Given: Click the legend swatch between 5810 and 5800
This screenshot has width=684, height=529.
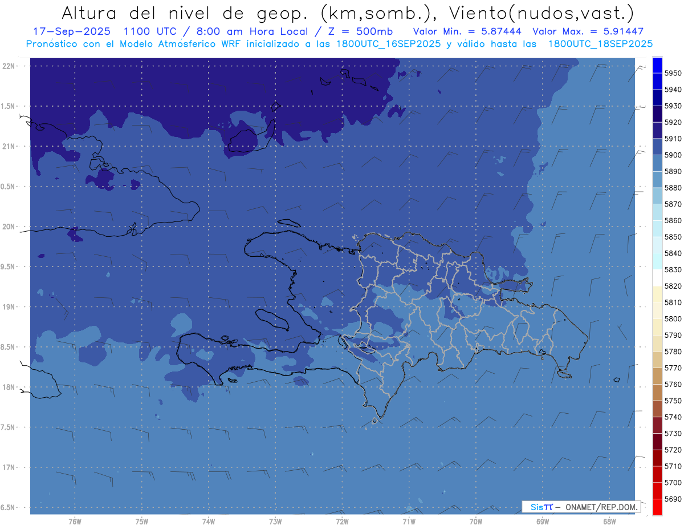Looking at the screenshot, I should [657, 310].
